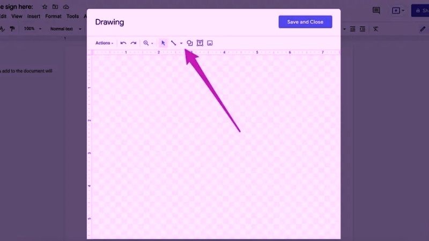
Task: Open the comment history icon
Action: tap(376, 10)
